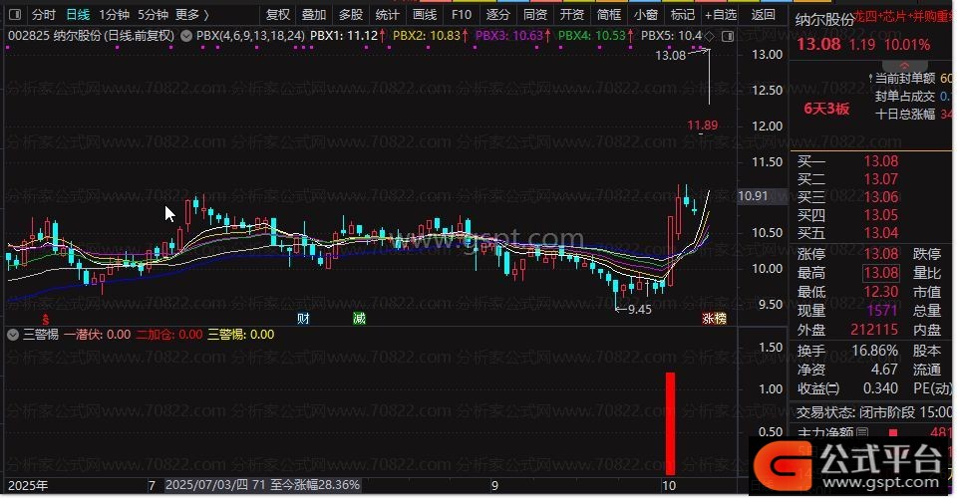
Task: Click the 减 marker icon on chart
Action: tap(358, 319)
